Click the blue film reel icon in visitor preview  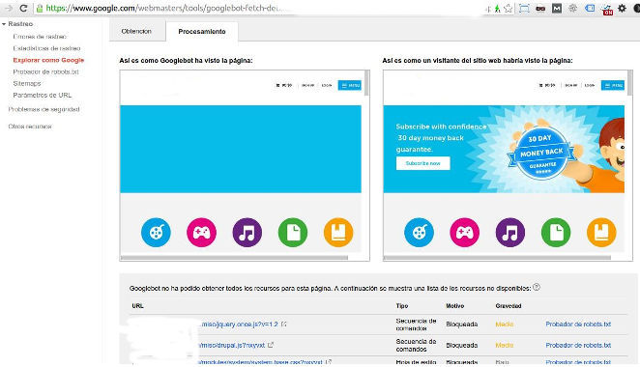point(419,233)
